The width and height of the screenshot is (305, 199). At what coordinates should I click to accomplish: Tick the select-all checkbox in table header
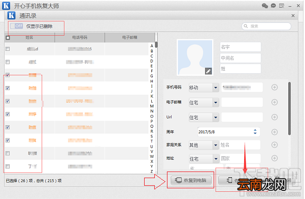[8, 38]
